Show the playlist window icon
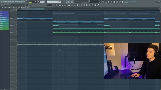The width and height of the screenshot is (161, 90). point(82,5)
